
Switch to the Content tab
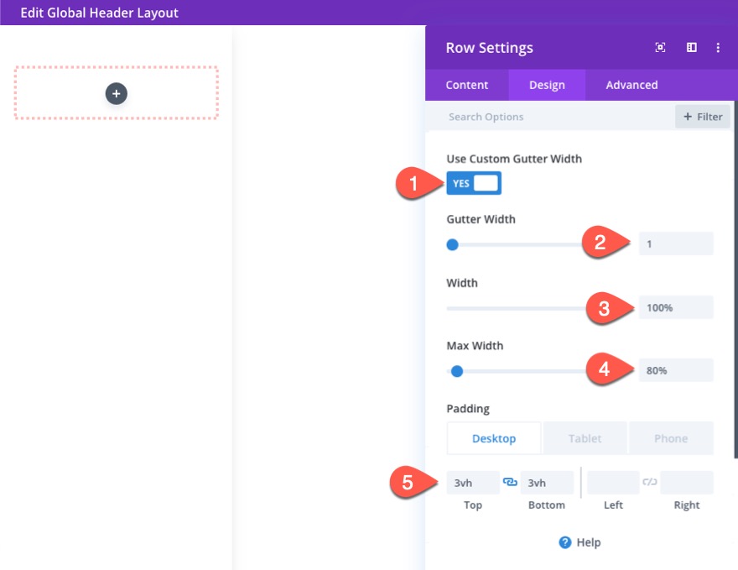[x=466, y=84]
